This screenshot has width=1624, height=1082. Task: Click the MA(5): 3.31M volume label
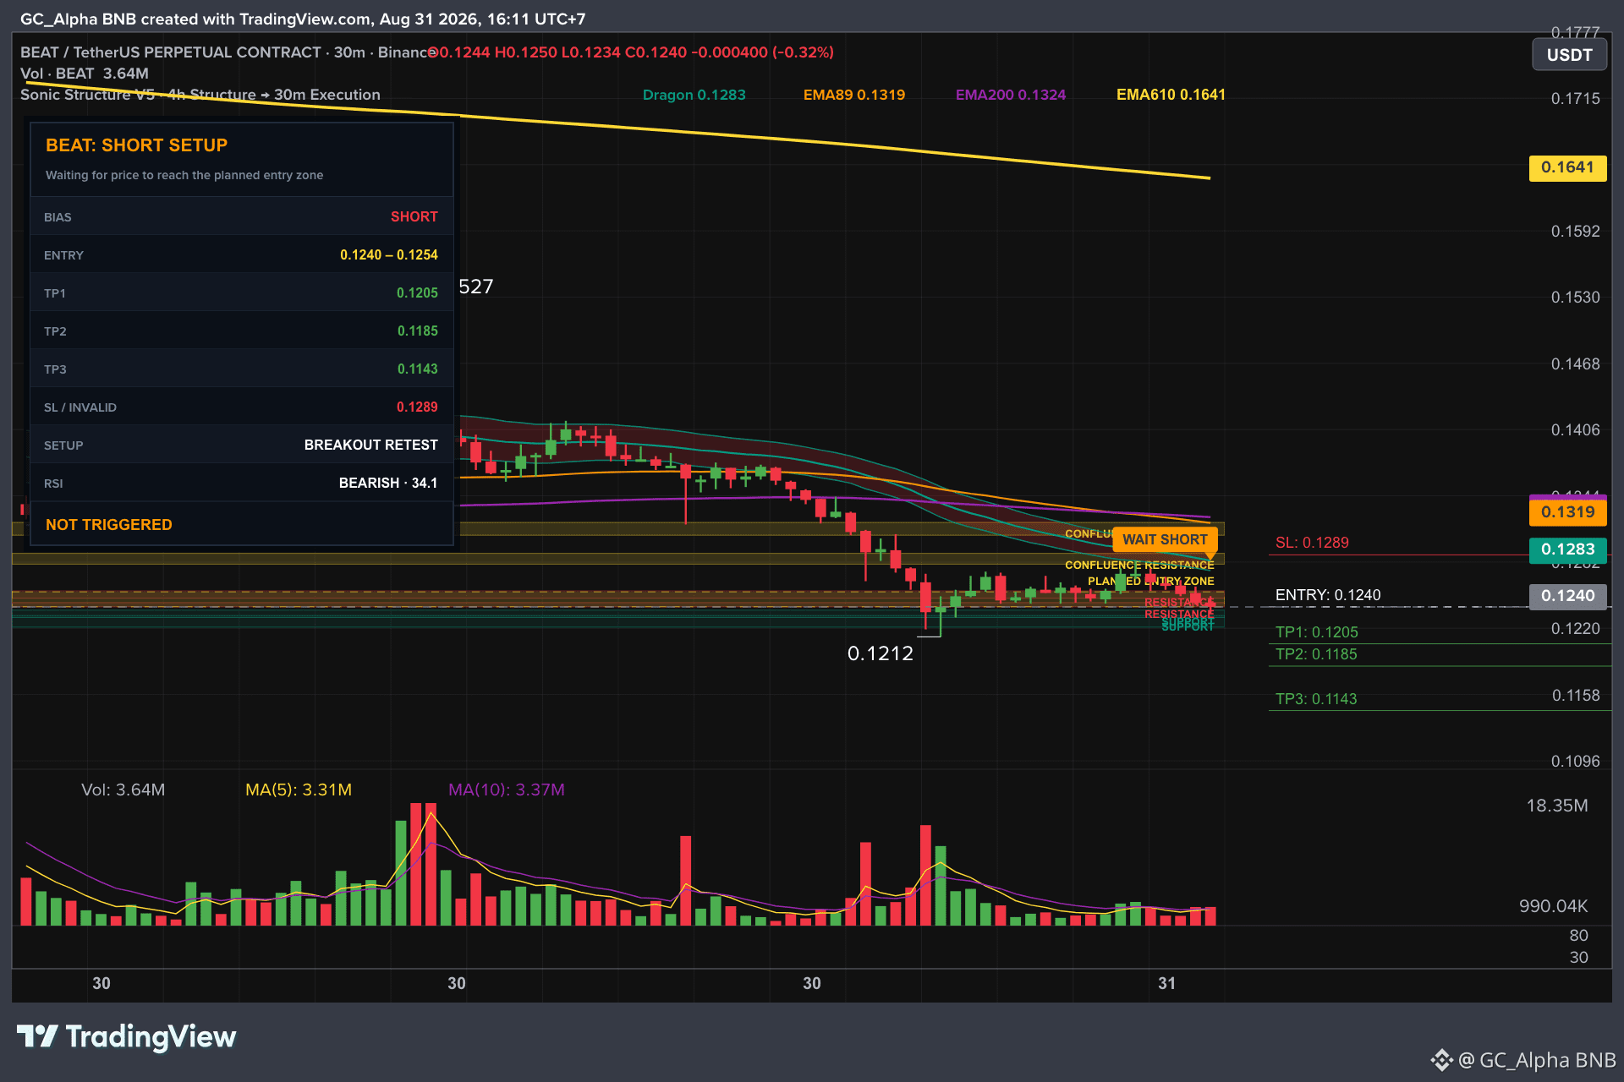point(299,790)
